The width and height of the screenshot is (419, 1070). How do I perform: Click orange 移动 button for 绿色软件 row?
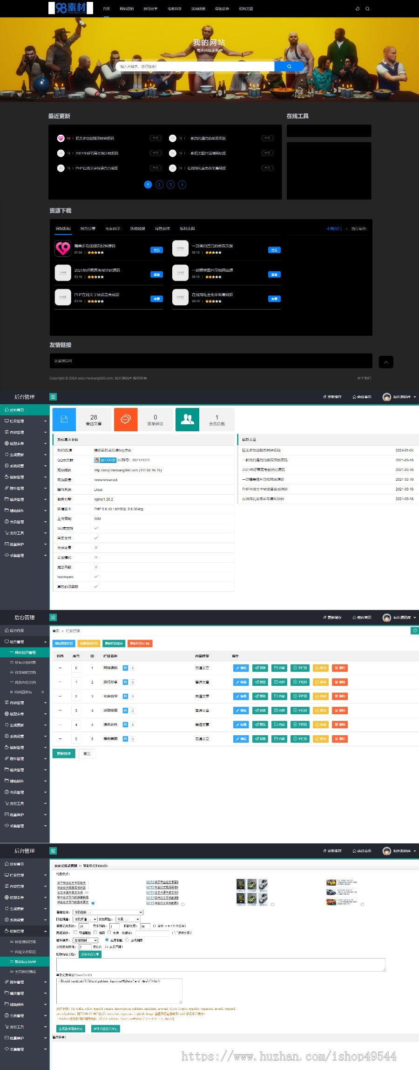pyautogui.click(x=321, y=725)
